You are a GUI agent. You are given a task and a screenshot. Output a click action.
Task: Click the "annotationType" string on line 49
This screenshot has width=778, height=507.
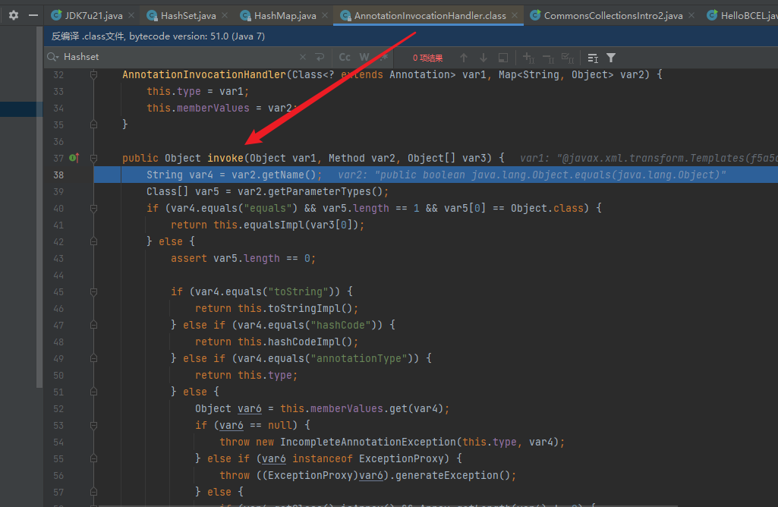tap(359, 358)
